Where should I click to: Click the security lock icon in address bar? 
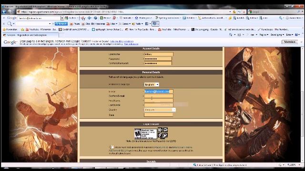234,12
